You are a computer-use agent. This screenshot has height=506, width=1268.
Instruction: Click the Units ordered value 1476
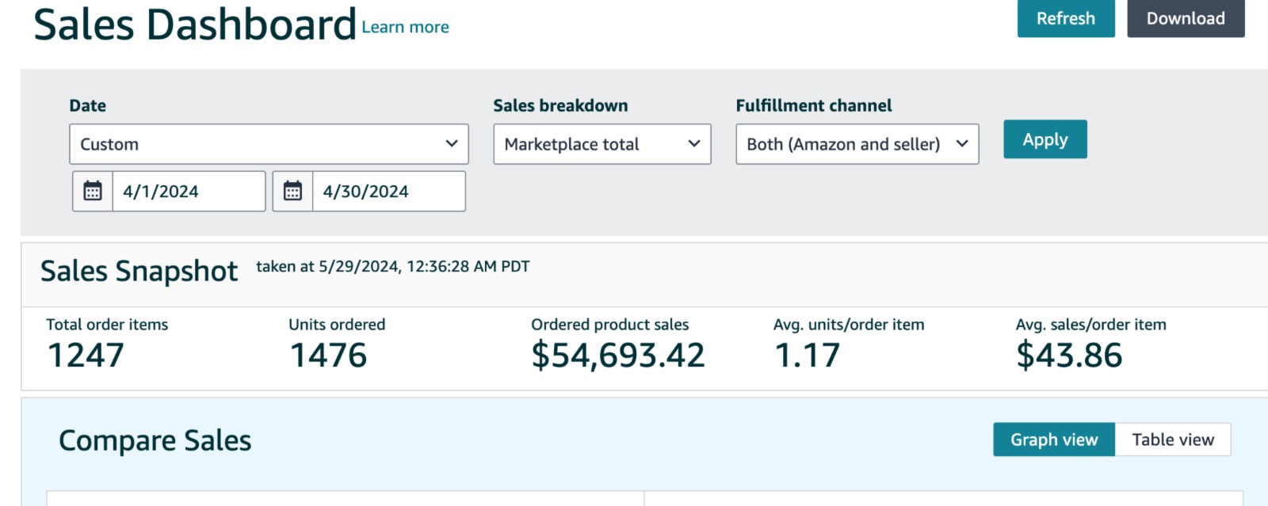click(x=328, y=356)
